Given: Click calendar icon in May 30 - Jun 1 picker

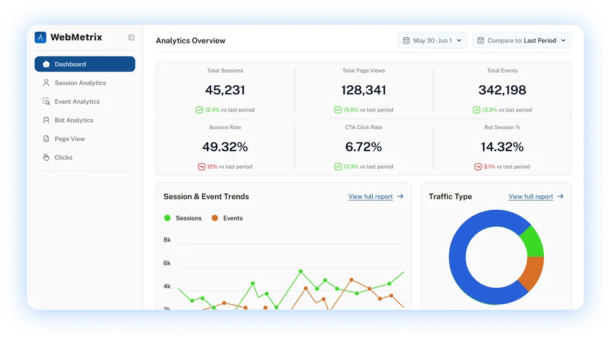Looking at the screenshot, I should (x=406, y=40).
